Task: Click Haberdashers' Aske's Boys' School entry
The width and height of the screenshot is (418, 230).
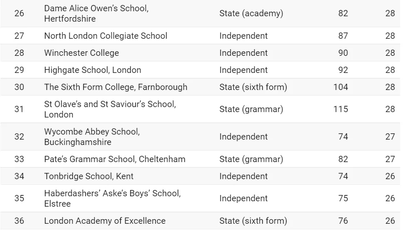Action: (x=112, y=198)
